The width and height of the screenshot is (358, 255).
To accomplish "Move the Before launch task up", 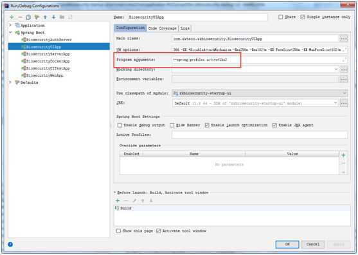I will [x=143, y=200].
